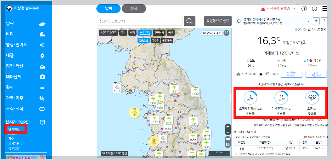Click the information circle icon
The width and height of the screenshot is (332, 161).
[304, 9]
